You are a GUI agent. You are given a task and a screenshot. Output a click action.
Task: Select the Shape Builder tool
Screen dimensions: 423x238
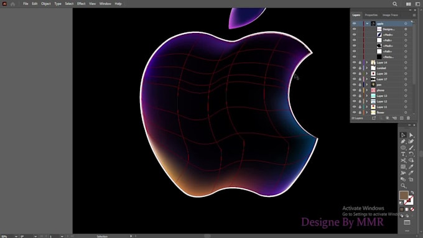[x=411, y=160]
